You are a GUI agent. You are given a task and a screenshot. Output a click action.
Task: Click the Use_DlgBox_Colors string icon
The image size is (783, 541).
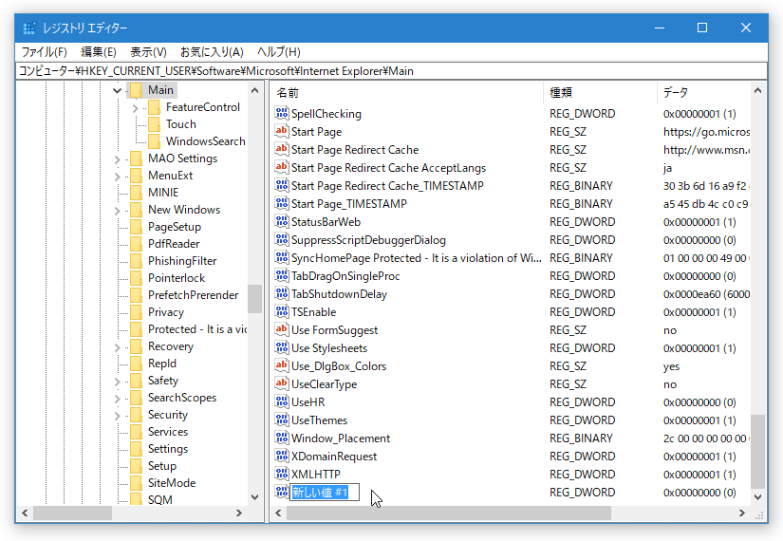click(x=282, y=365)
